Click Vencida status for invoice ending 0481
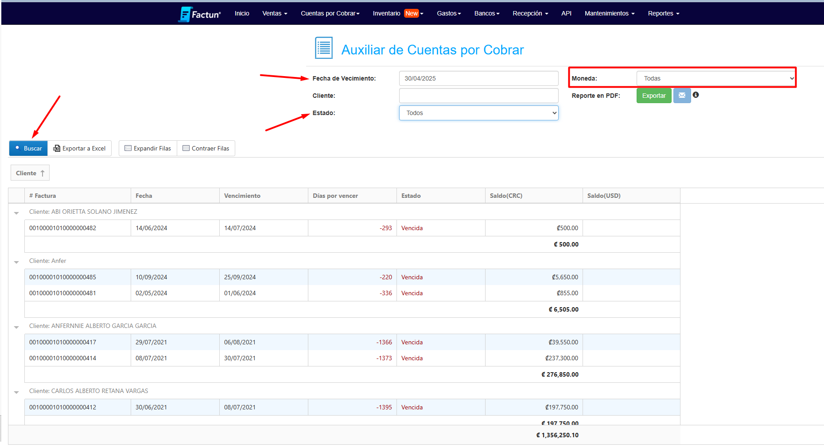 [412, 293]
